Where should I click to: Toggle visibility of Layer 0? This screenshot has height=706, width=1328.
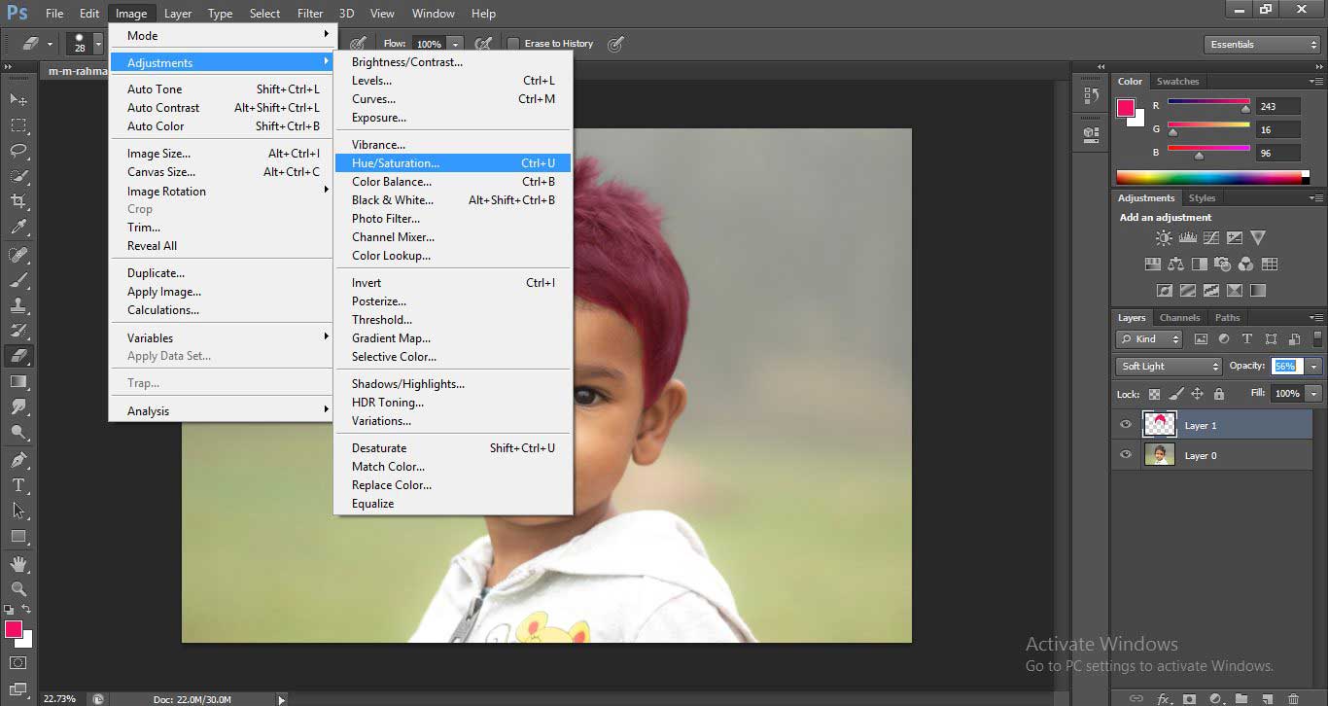pyautogui.click(x=1126, y=454)
